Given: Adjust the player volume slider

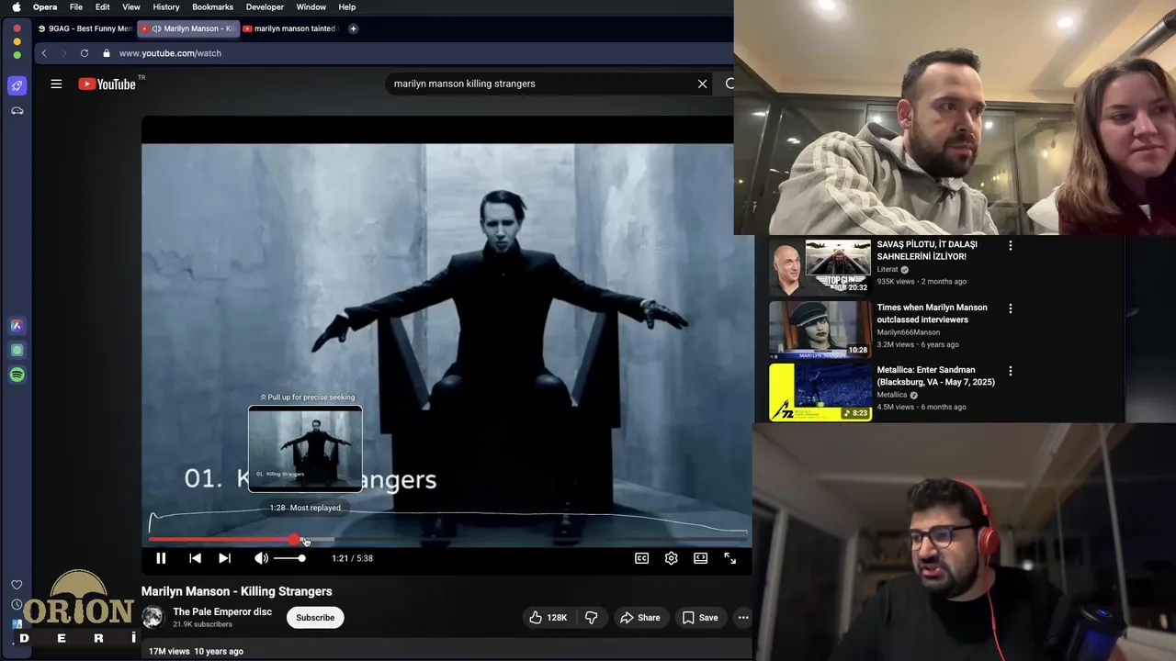Looking at the screenshot, I should (x=289, y=558).
